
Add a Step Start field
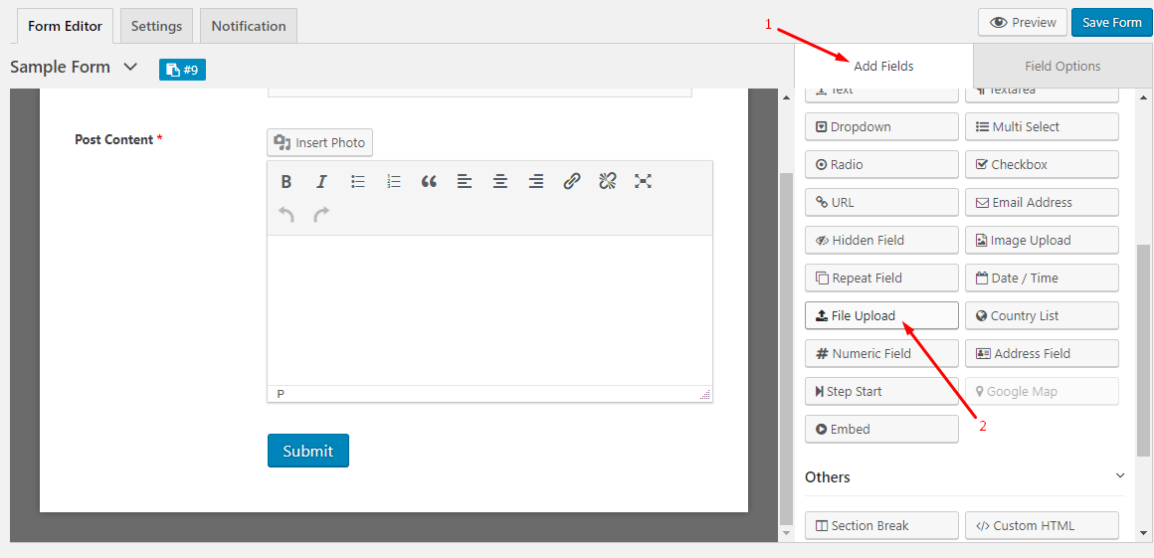[x=881, y=391]
